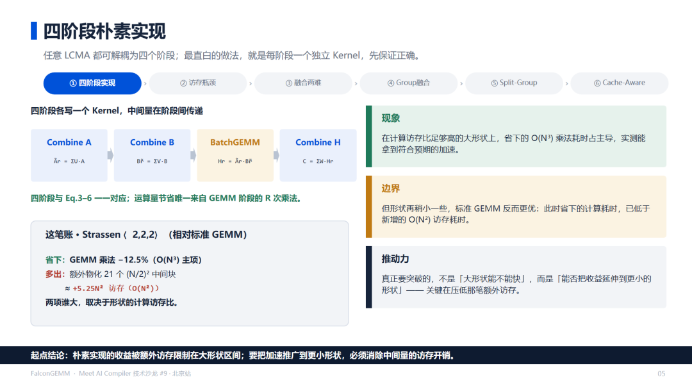Select the BatchGEMM stage card
Image resolution: width=692 pixels, height=384 pixels.
235,155
